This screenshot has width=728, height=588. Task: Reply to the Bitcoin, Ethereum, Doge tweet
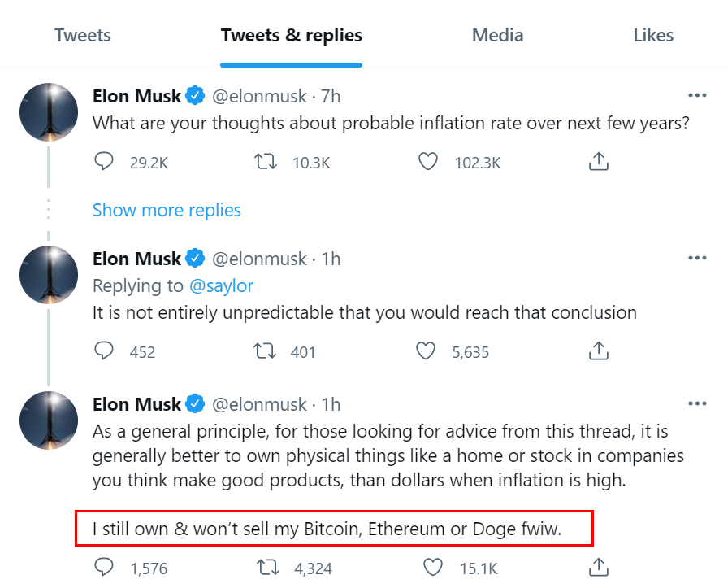coord(104,568)
